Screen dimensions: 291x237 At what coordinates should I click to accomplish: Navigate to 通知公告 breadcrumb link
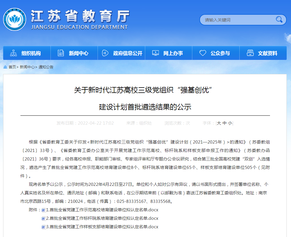coord(46,67)
